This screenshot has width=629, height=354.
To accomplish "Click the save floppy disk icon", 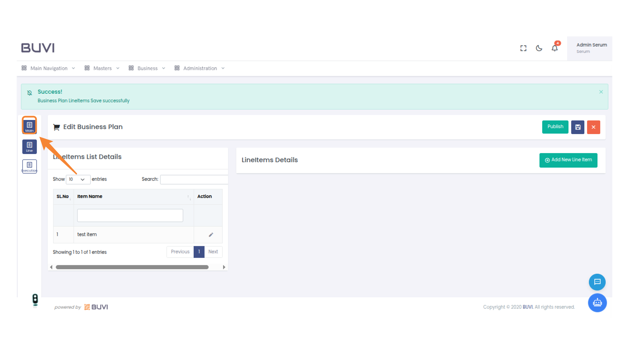I will coord(578,127).
